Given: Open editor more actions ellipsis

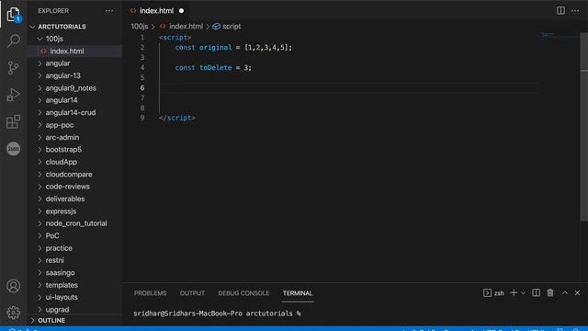Looking at the screenshot, I should pos(575,10).
